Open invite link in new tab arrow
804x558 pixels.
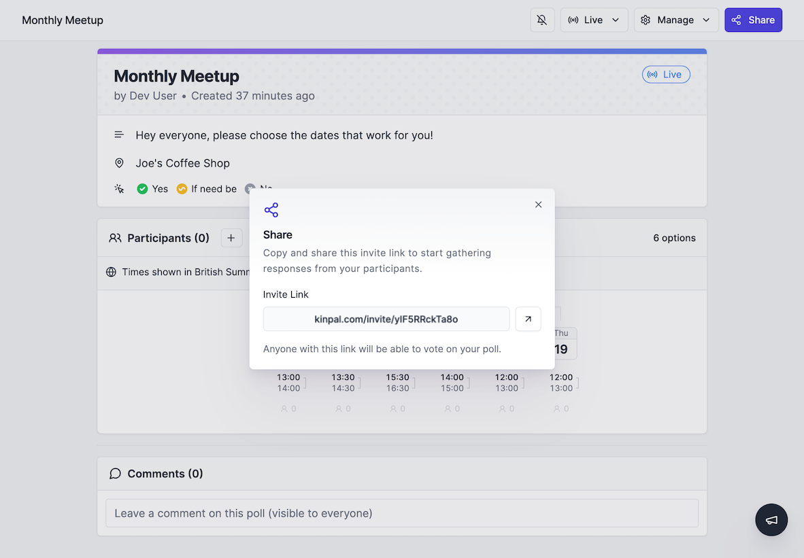528,319
